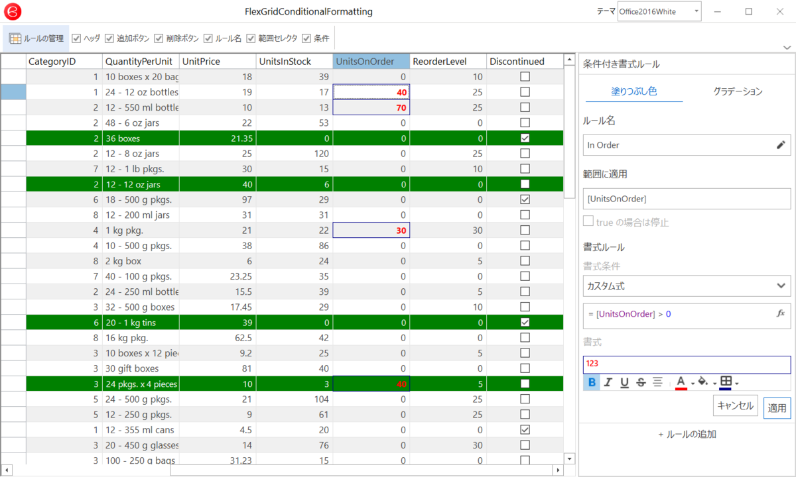
Task: Click the scroll up arrow of grid
Action: pos(569,60)
